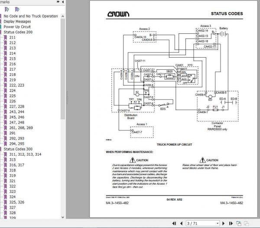Select bookmark 318
Screen dimensions: 260x228
(x=13, y=170)
